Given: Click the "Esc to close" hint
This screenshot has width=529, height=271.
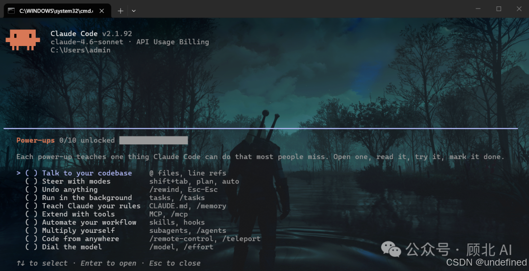Looking at the screenshot, I should pos(175,263).
